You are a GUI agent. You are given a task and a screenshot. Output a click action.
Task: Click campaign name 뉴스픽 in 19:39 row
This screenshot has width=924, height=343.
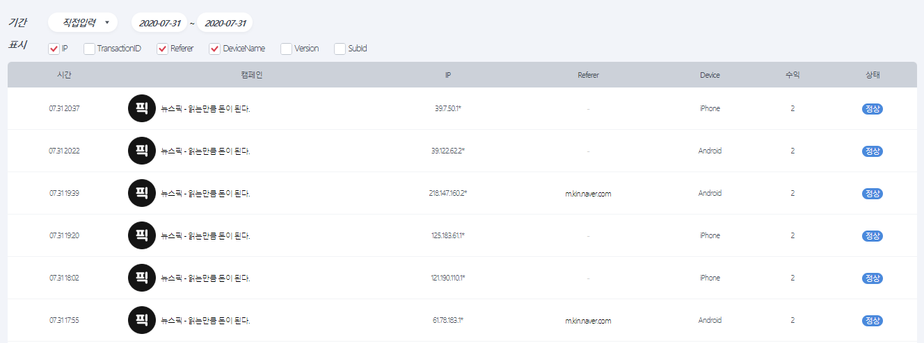click(x=205, y=194)
